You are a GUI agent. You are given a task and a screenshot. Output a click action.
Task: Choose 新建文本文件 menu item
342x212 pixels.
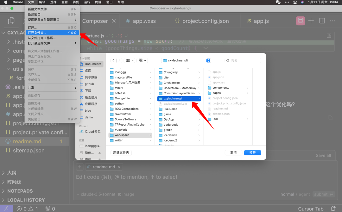(x=52, y=9)
